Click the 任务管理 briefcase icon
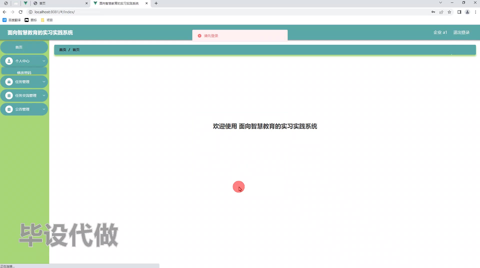 (x=9, y=82)
